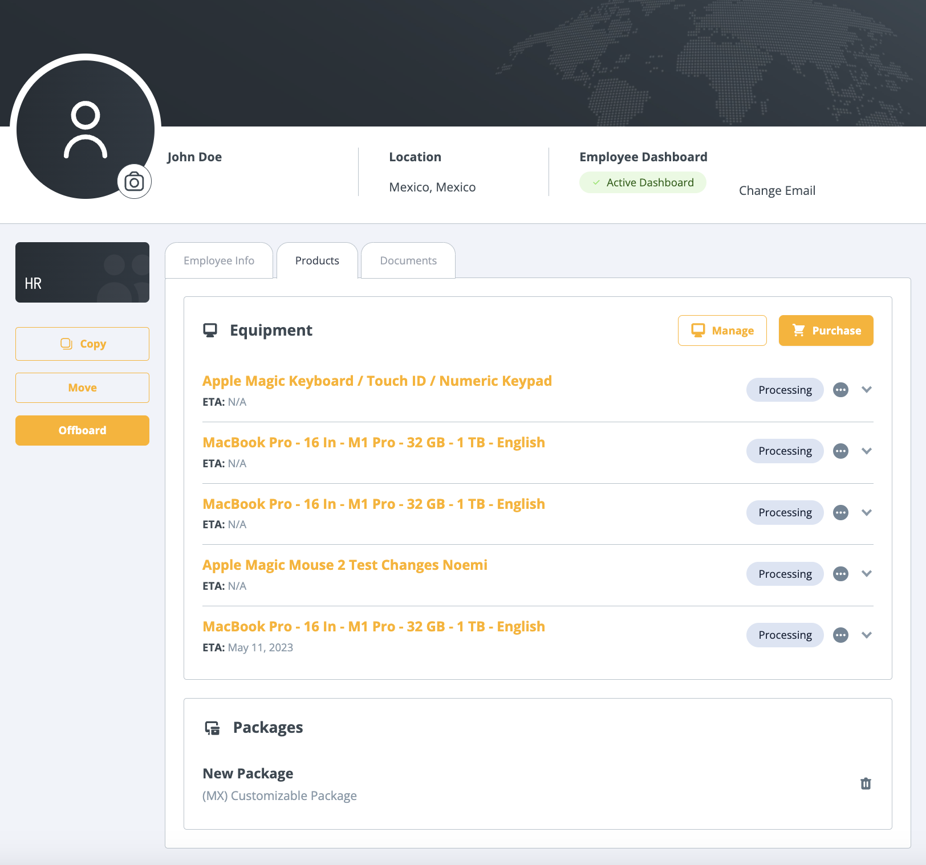This screenshot has width=926, height=865.
Task: Open Apple Magic Mouse 2 Test Changes Noemi link
Action: pos(344,565)
